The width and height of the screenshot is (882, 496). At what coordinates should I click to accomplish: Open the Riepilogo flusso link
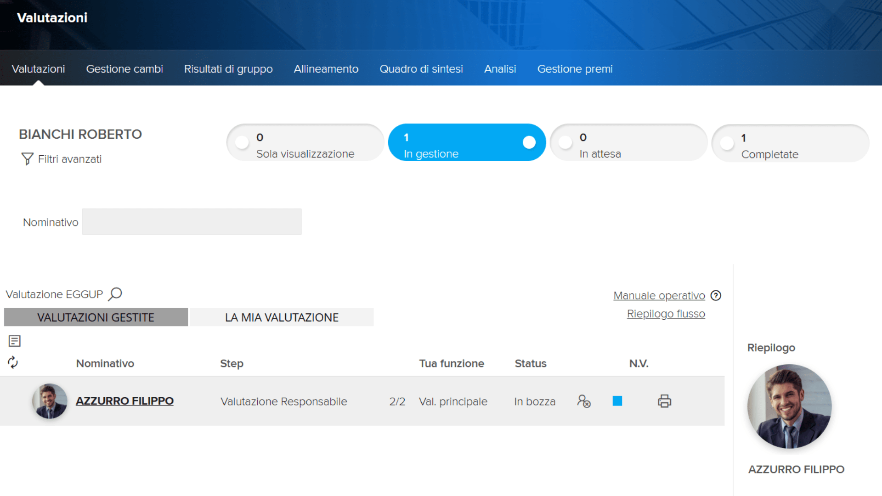pos(666,314)
